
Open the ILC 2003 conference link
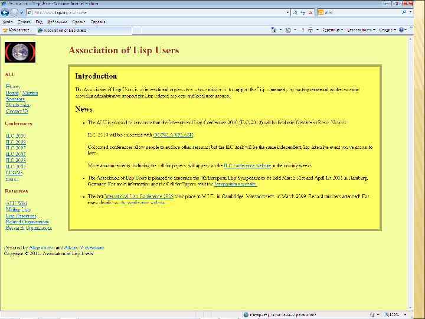point(16,160)
